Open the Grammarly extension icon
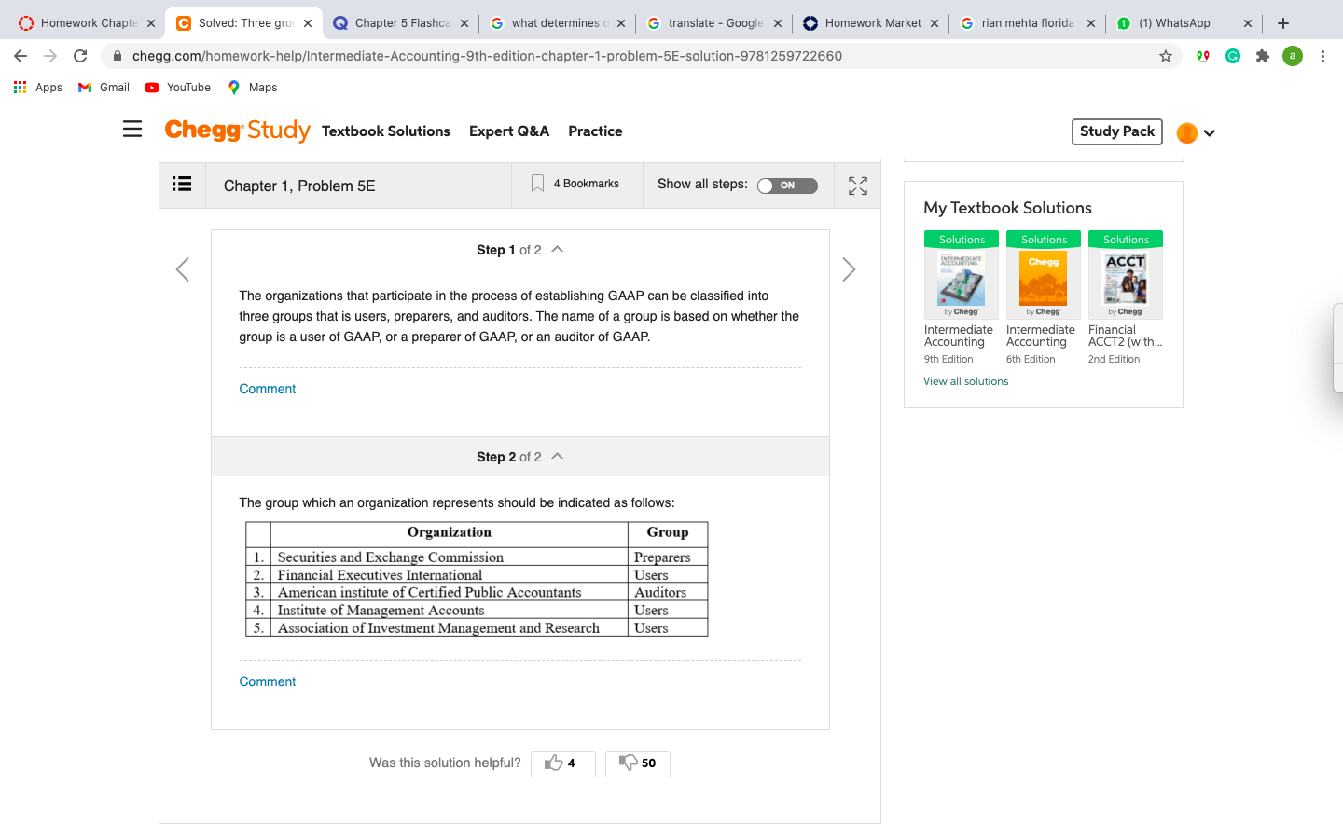This screenshot has width=1343, height=839. pos(1233,56)
